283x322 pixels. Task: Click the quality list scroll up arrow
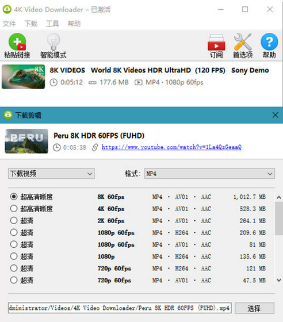(279, 198)
